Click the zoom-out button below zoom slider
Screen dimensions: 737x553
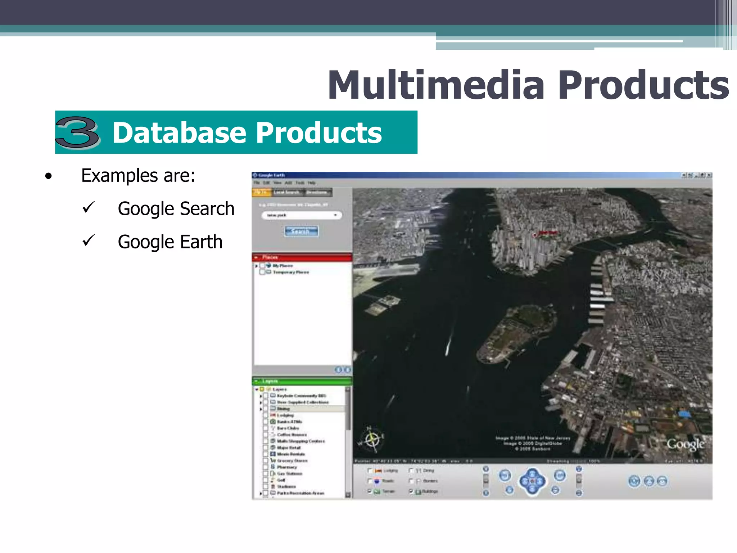486,493
